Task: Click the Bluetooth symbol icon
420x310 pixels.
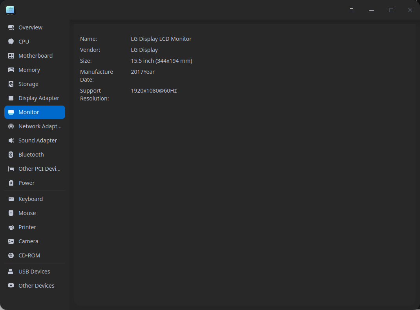Action: click(11, 155)
